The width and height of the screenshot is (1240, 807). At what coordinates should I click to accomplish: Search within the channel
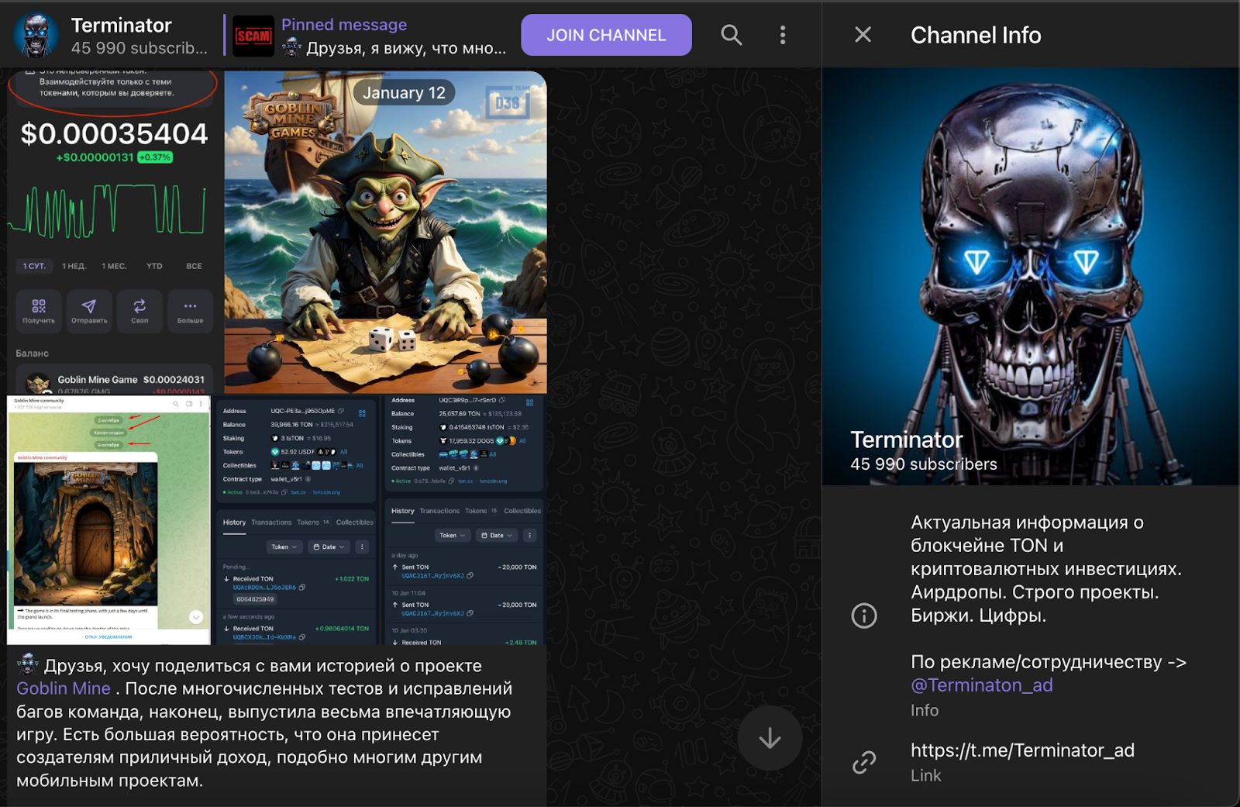click(x=731, y=35)
